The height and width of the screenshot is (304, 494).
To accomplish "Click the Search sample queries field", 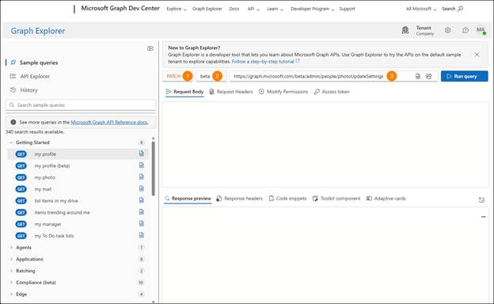I will (81, 105).
